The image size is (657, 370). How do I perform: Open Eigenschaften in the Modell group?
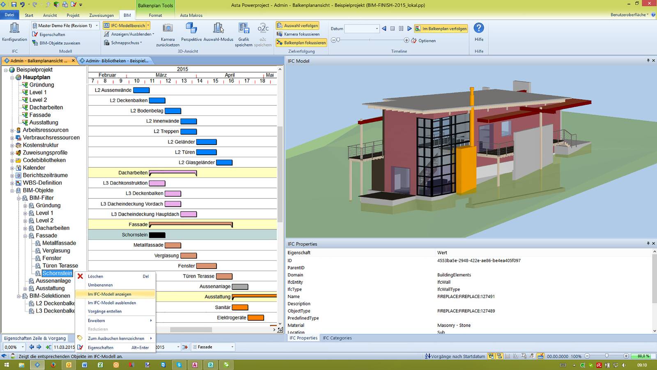point(49,34)
